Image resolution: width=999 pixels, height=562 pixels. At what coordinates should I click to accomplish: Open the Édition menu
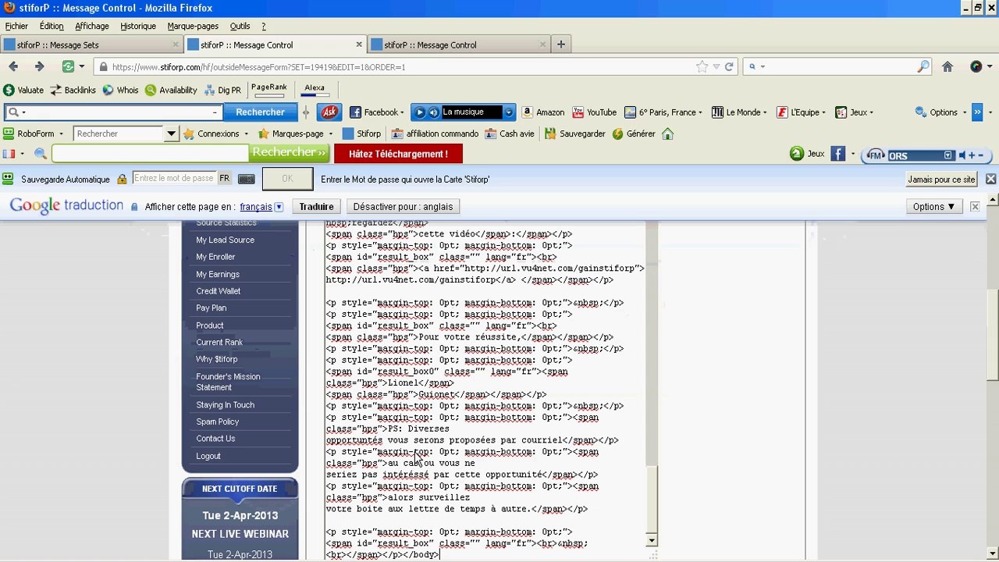[52, 26]
